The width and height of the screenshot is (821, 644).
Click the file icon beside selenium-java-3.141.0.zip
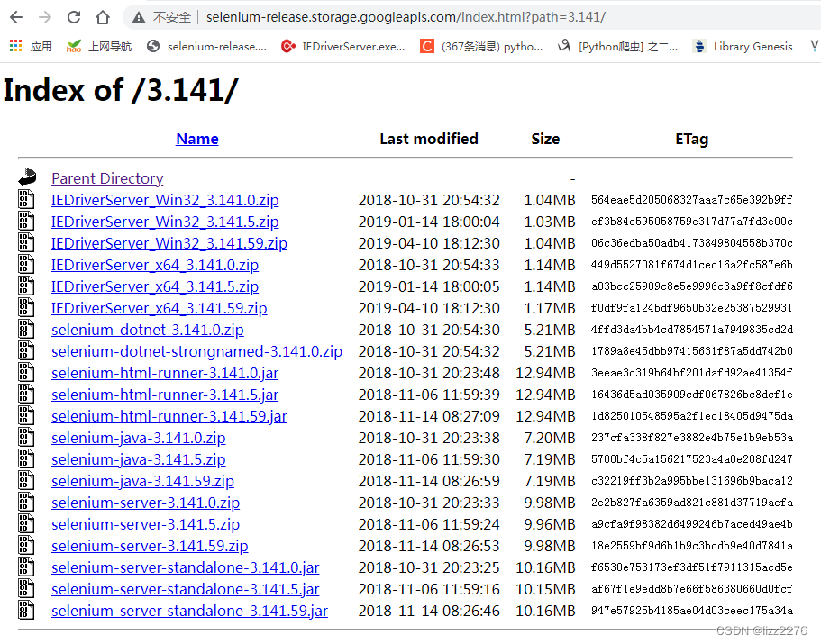[x=26, y=438]
